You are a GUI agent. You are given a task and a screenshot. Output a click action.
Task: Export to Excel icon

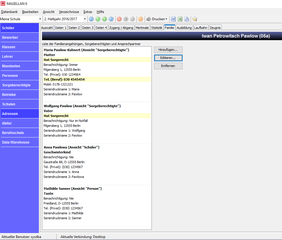tap(180, 19)
